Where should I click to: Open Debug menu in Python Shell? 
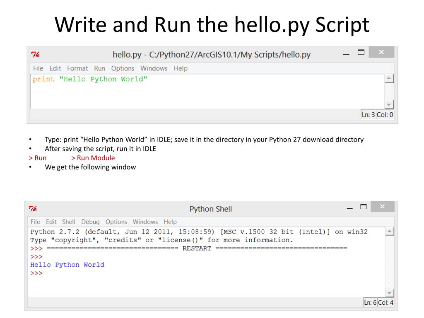coord(90,222)
